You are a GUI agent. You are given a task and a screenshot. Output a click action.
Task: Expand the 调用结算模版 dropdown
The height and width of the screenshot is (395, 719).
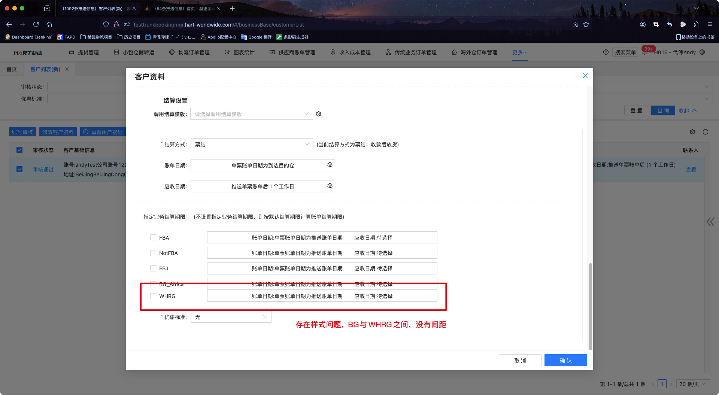pos(252,114)
